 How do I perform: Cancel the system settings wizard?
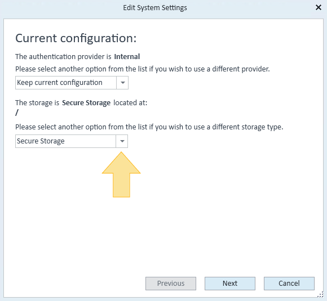pyautogui.click(x=289, y=284)
